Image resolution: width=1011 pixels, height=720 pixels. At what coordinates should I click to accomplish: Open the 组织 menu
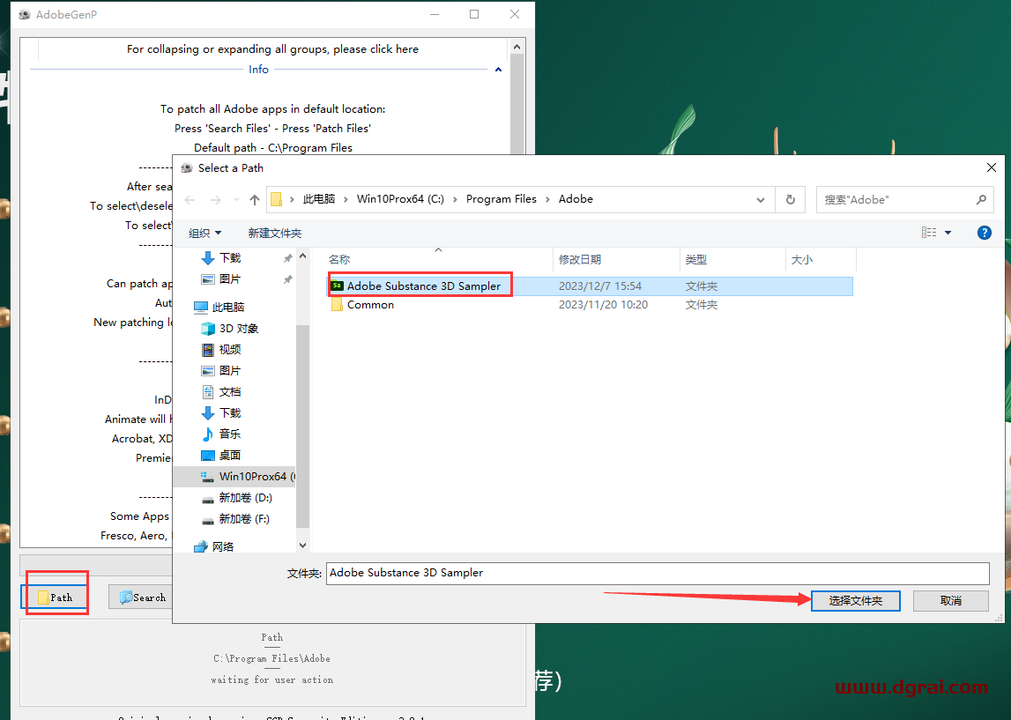click(204, 233)
